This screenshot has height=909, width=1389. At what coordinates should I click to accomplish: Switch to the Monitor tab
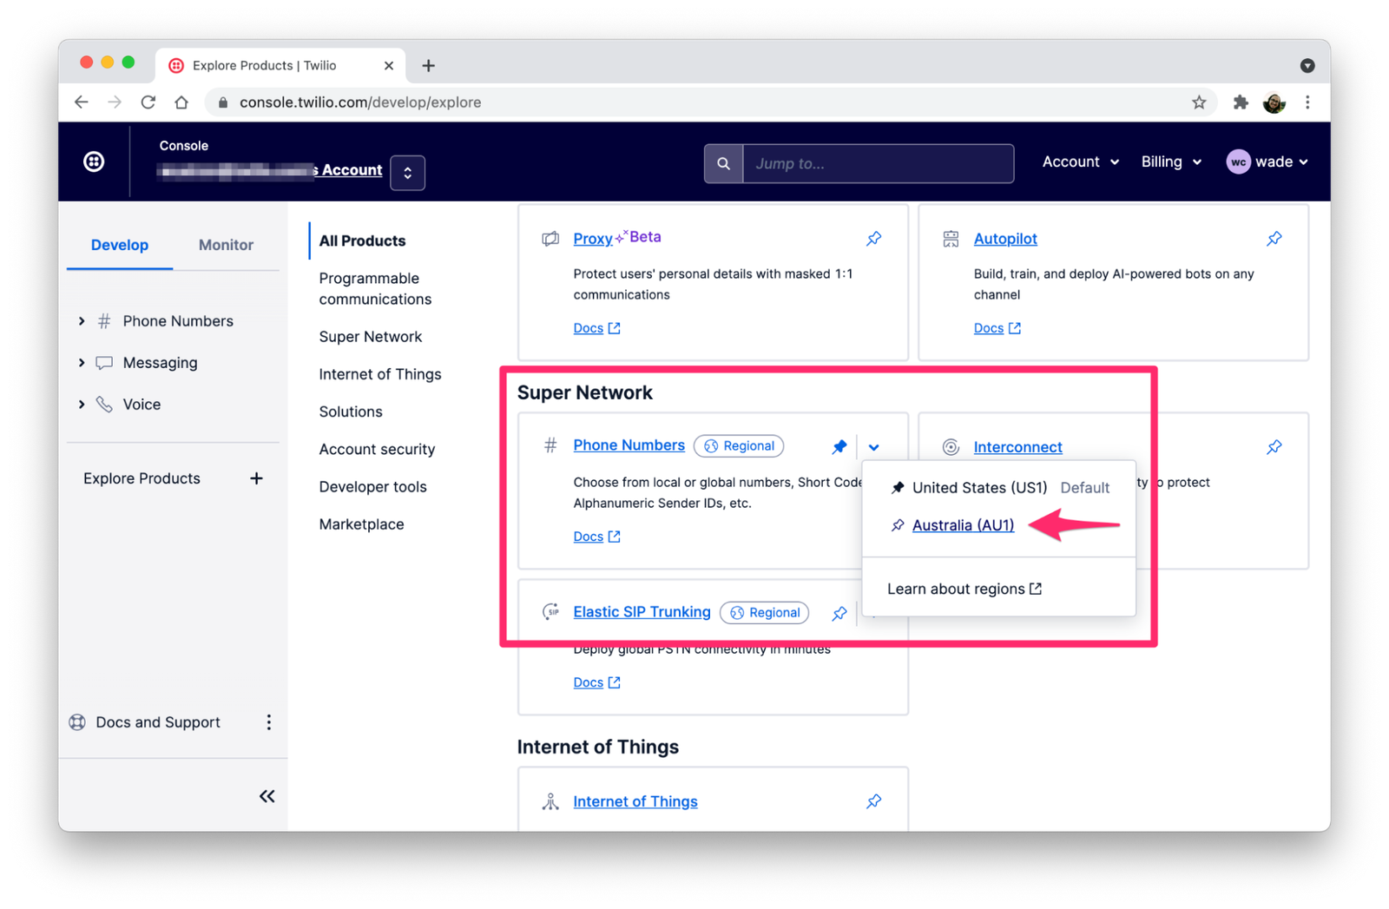tap(225, 244)
